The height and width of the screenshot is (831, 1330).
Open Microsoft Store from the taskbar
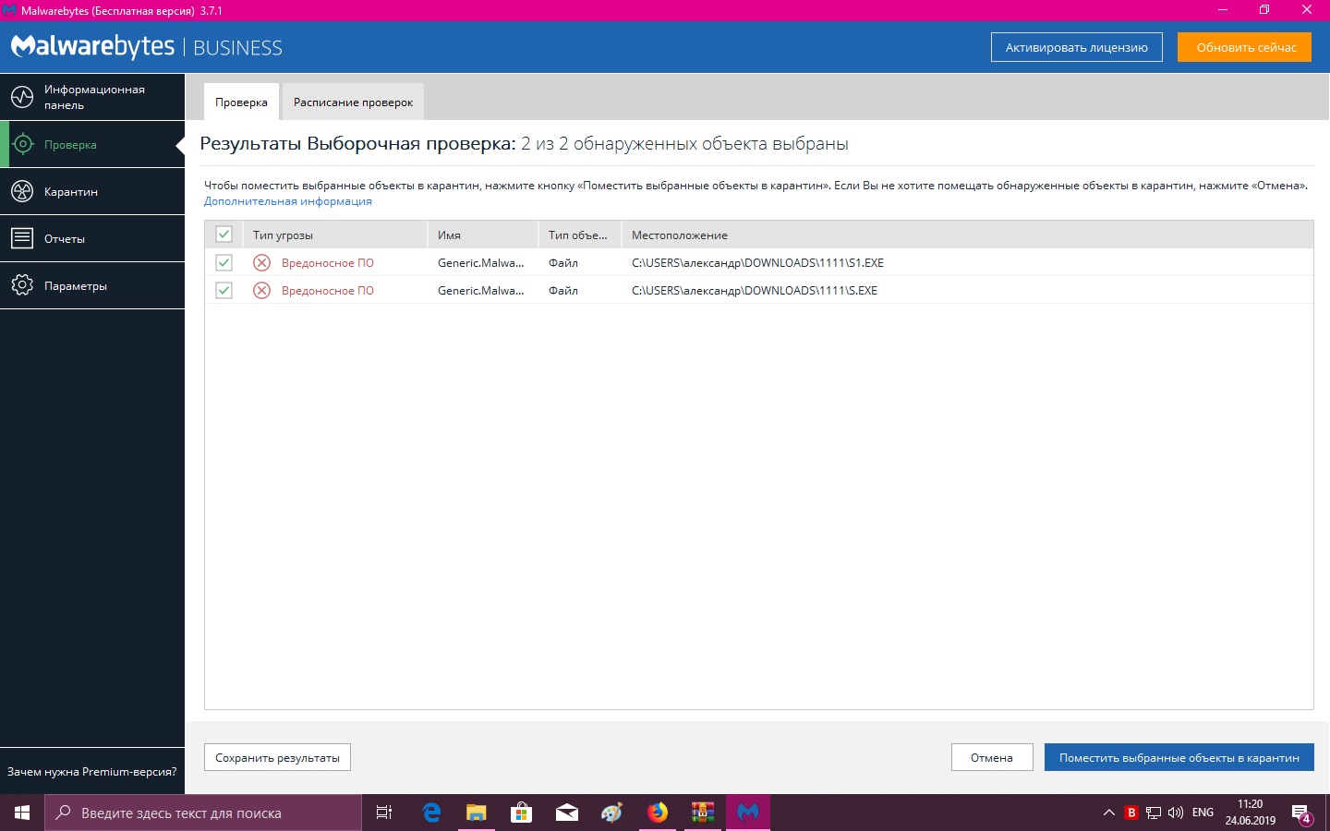[522, 813]
